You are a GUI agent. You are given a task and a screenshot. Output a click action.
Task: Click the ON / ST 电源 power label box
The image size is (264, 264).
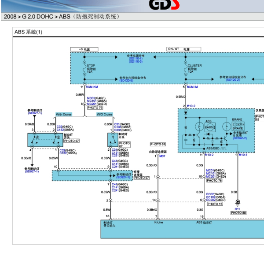(x=183, y=49)
